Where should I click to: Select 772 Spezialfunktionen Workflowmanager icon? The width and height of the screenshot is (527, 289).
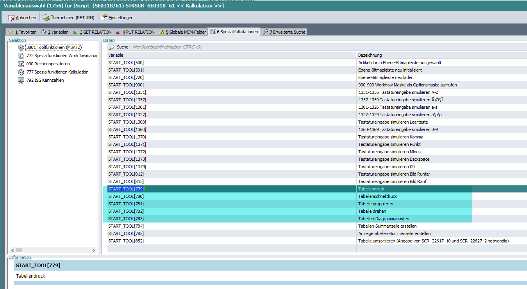[x=21, y=56]
